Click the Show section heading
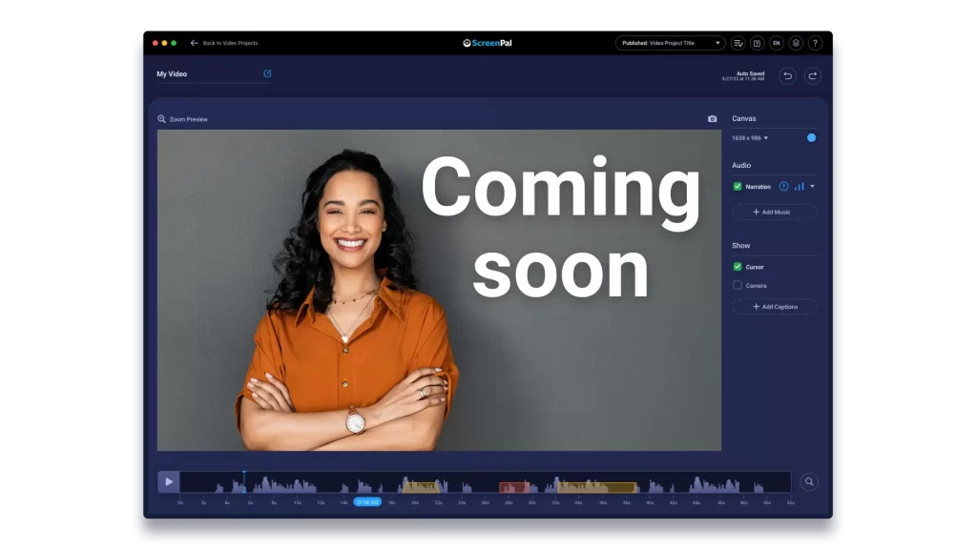This screenshot has width=977, height=549. (740, 245)
